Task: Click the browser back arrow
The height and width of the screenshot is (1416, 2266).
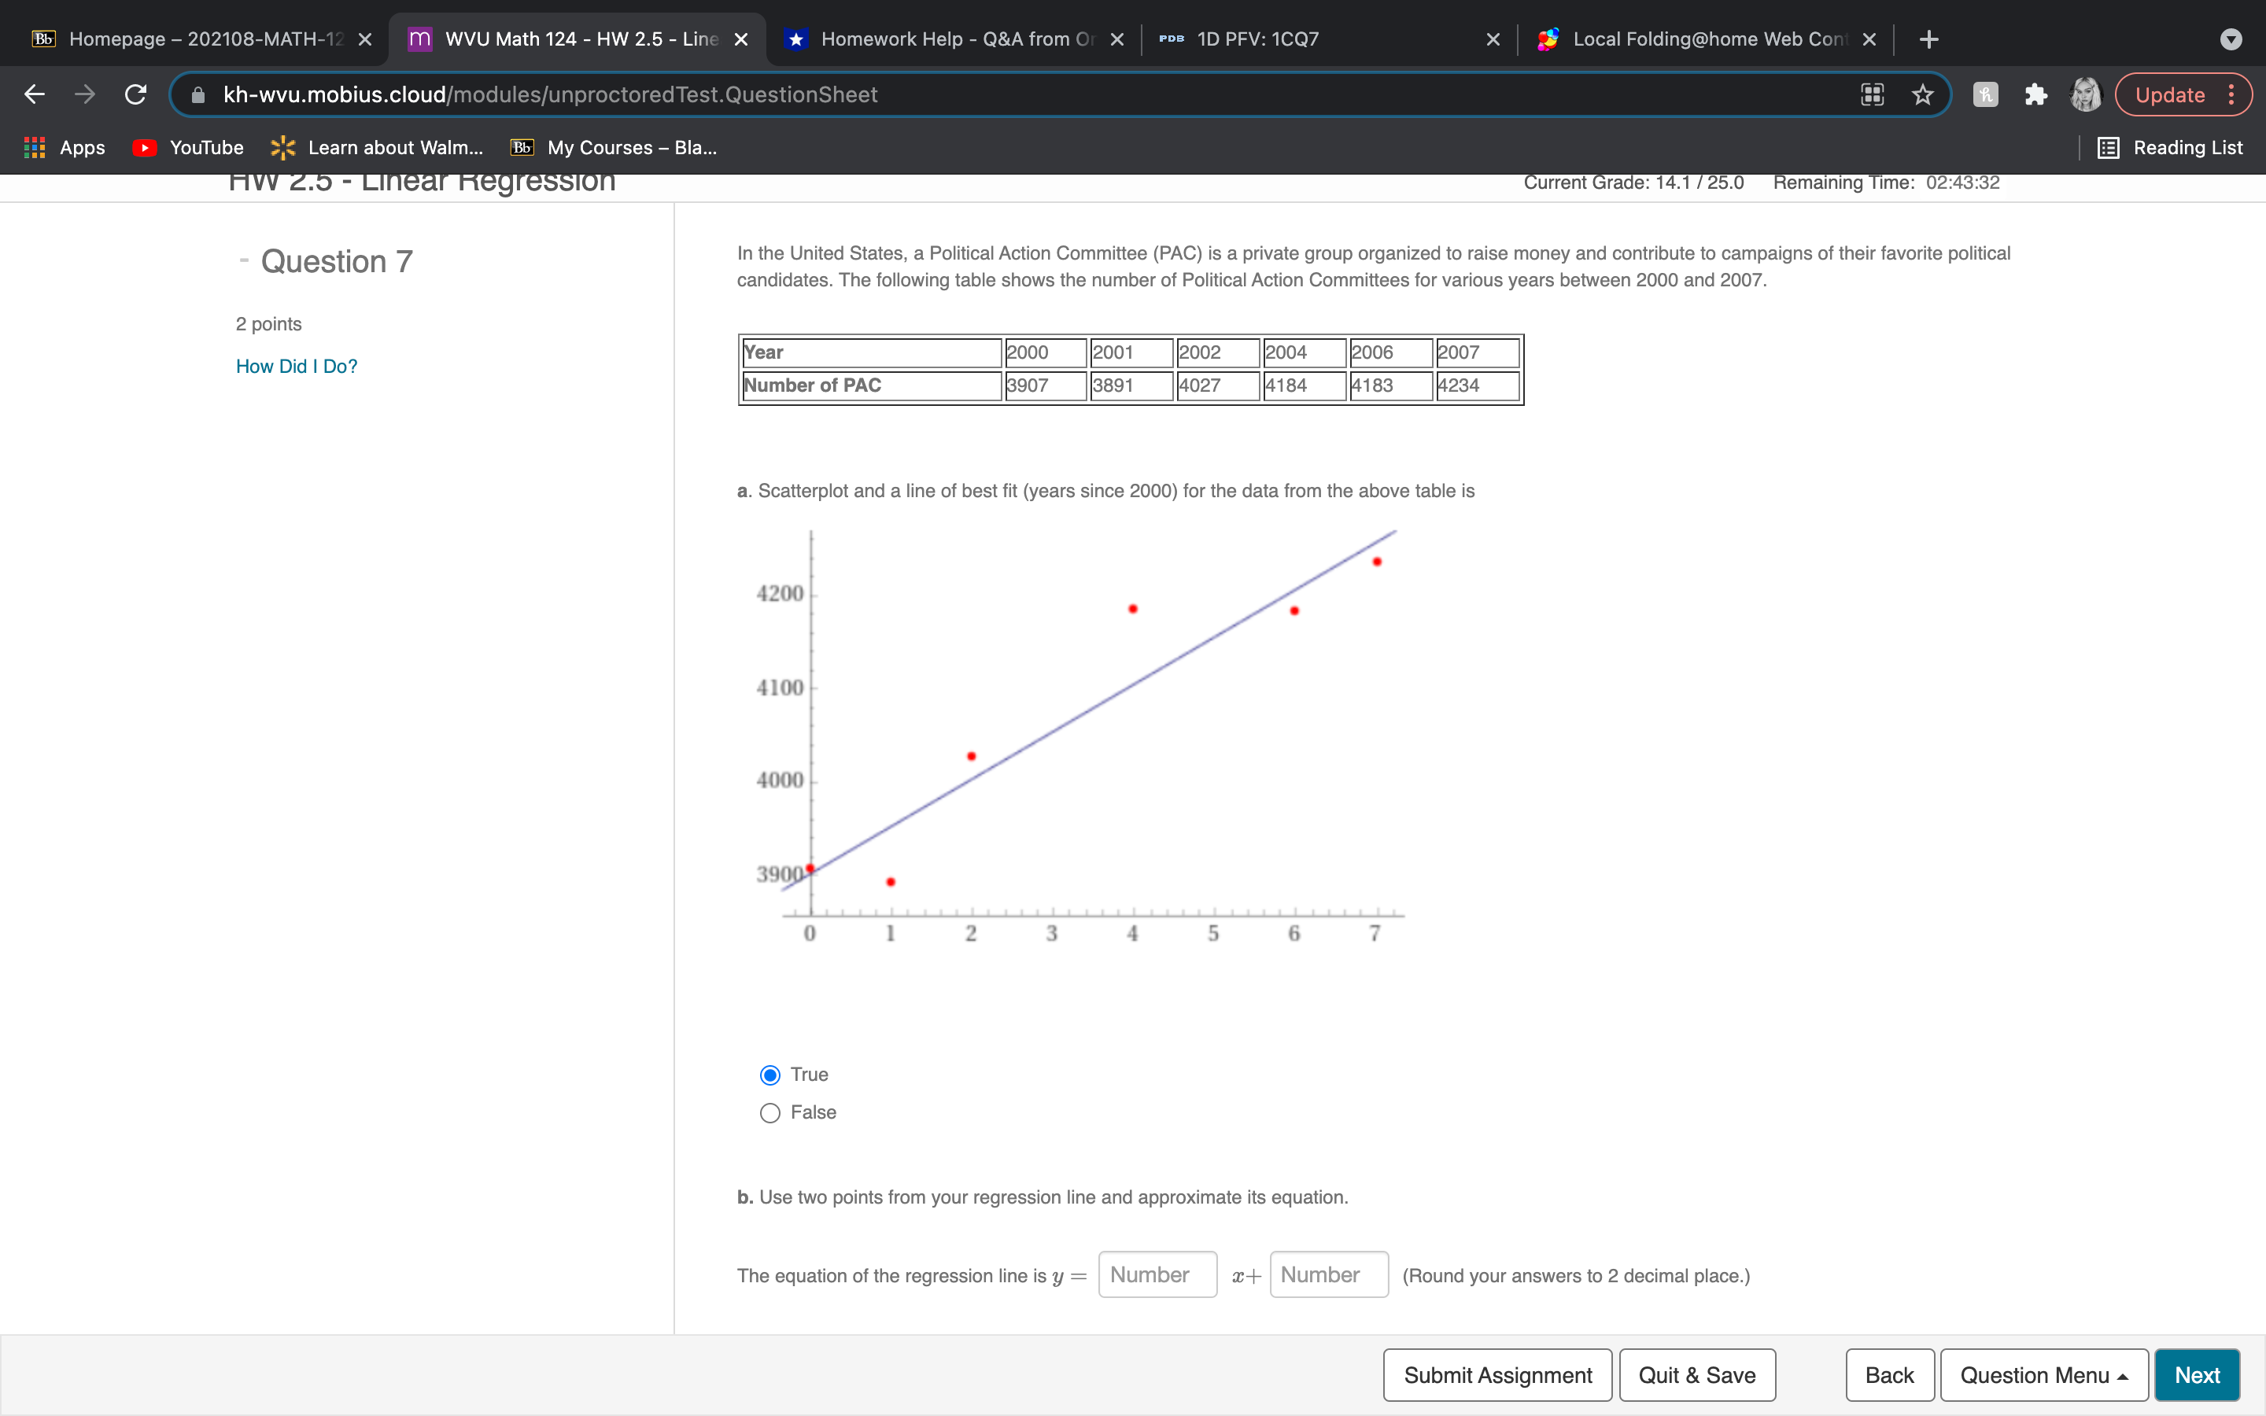Action: coord(34,94)
